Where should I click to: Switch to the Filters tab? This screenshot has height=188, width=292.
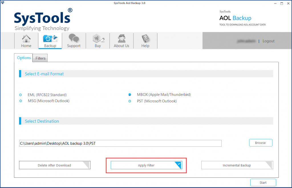(x=40, y=58)
